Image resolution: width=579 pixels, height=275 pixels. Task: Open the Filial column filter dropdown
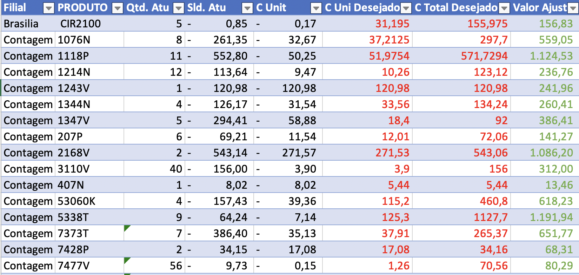pyautogui.click(x=48, y=8)
